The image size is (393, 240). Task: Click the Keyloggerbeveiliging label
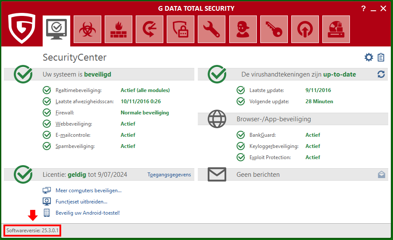click(274, 146)
